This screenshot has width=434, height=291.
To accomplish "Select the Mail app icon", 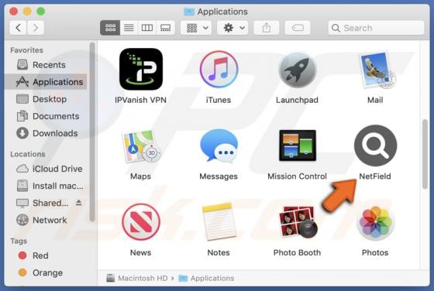I will pyautogui.click(x=377, y=70).
